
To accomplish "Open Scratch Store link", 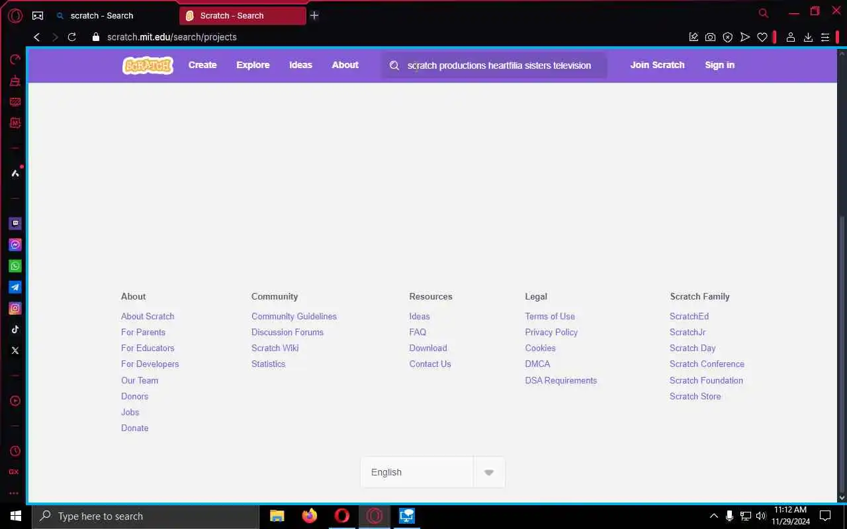I will point(695,396).
